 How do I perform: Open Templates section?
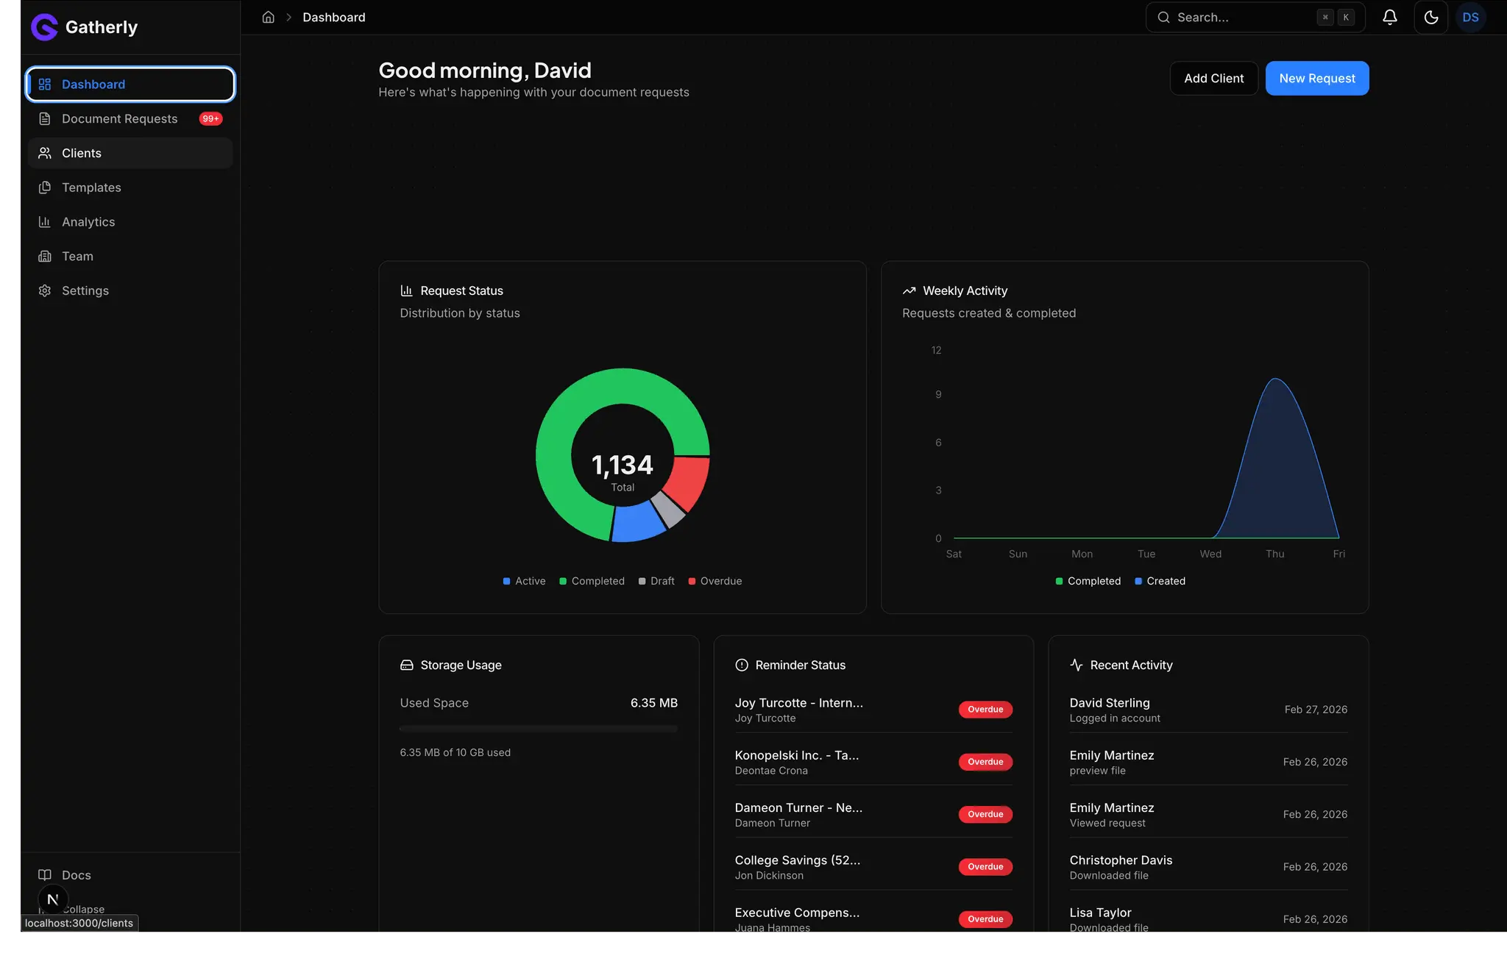(x=130, y=188)
